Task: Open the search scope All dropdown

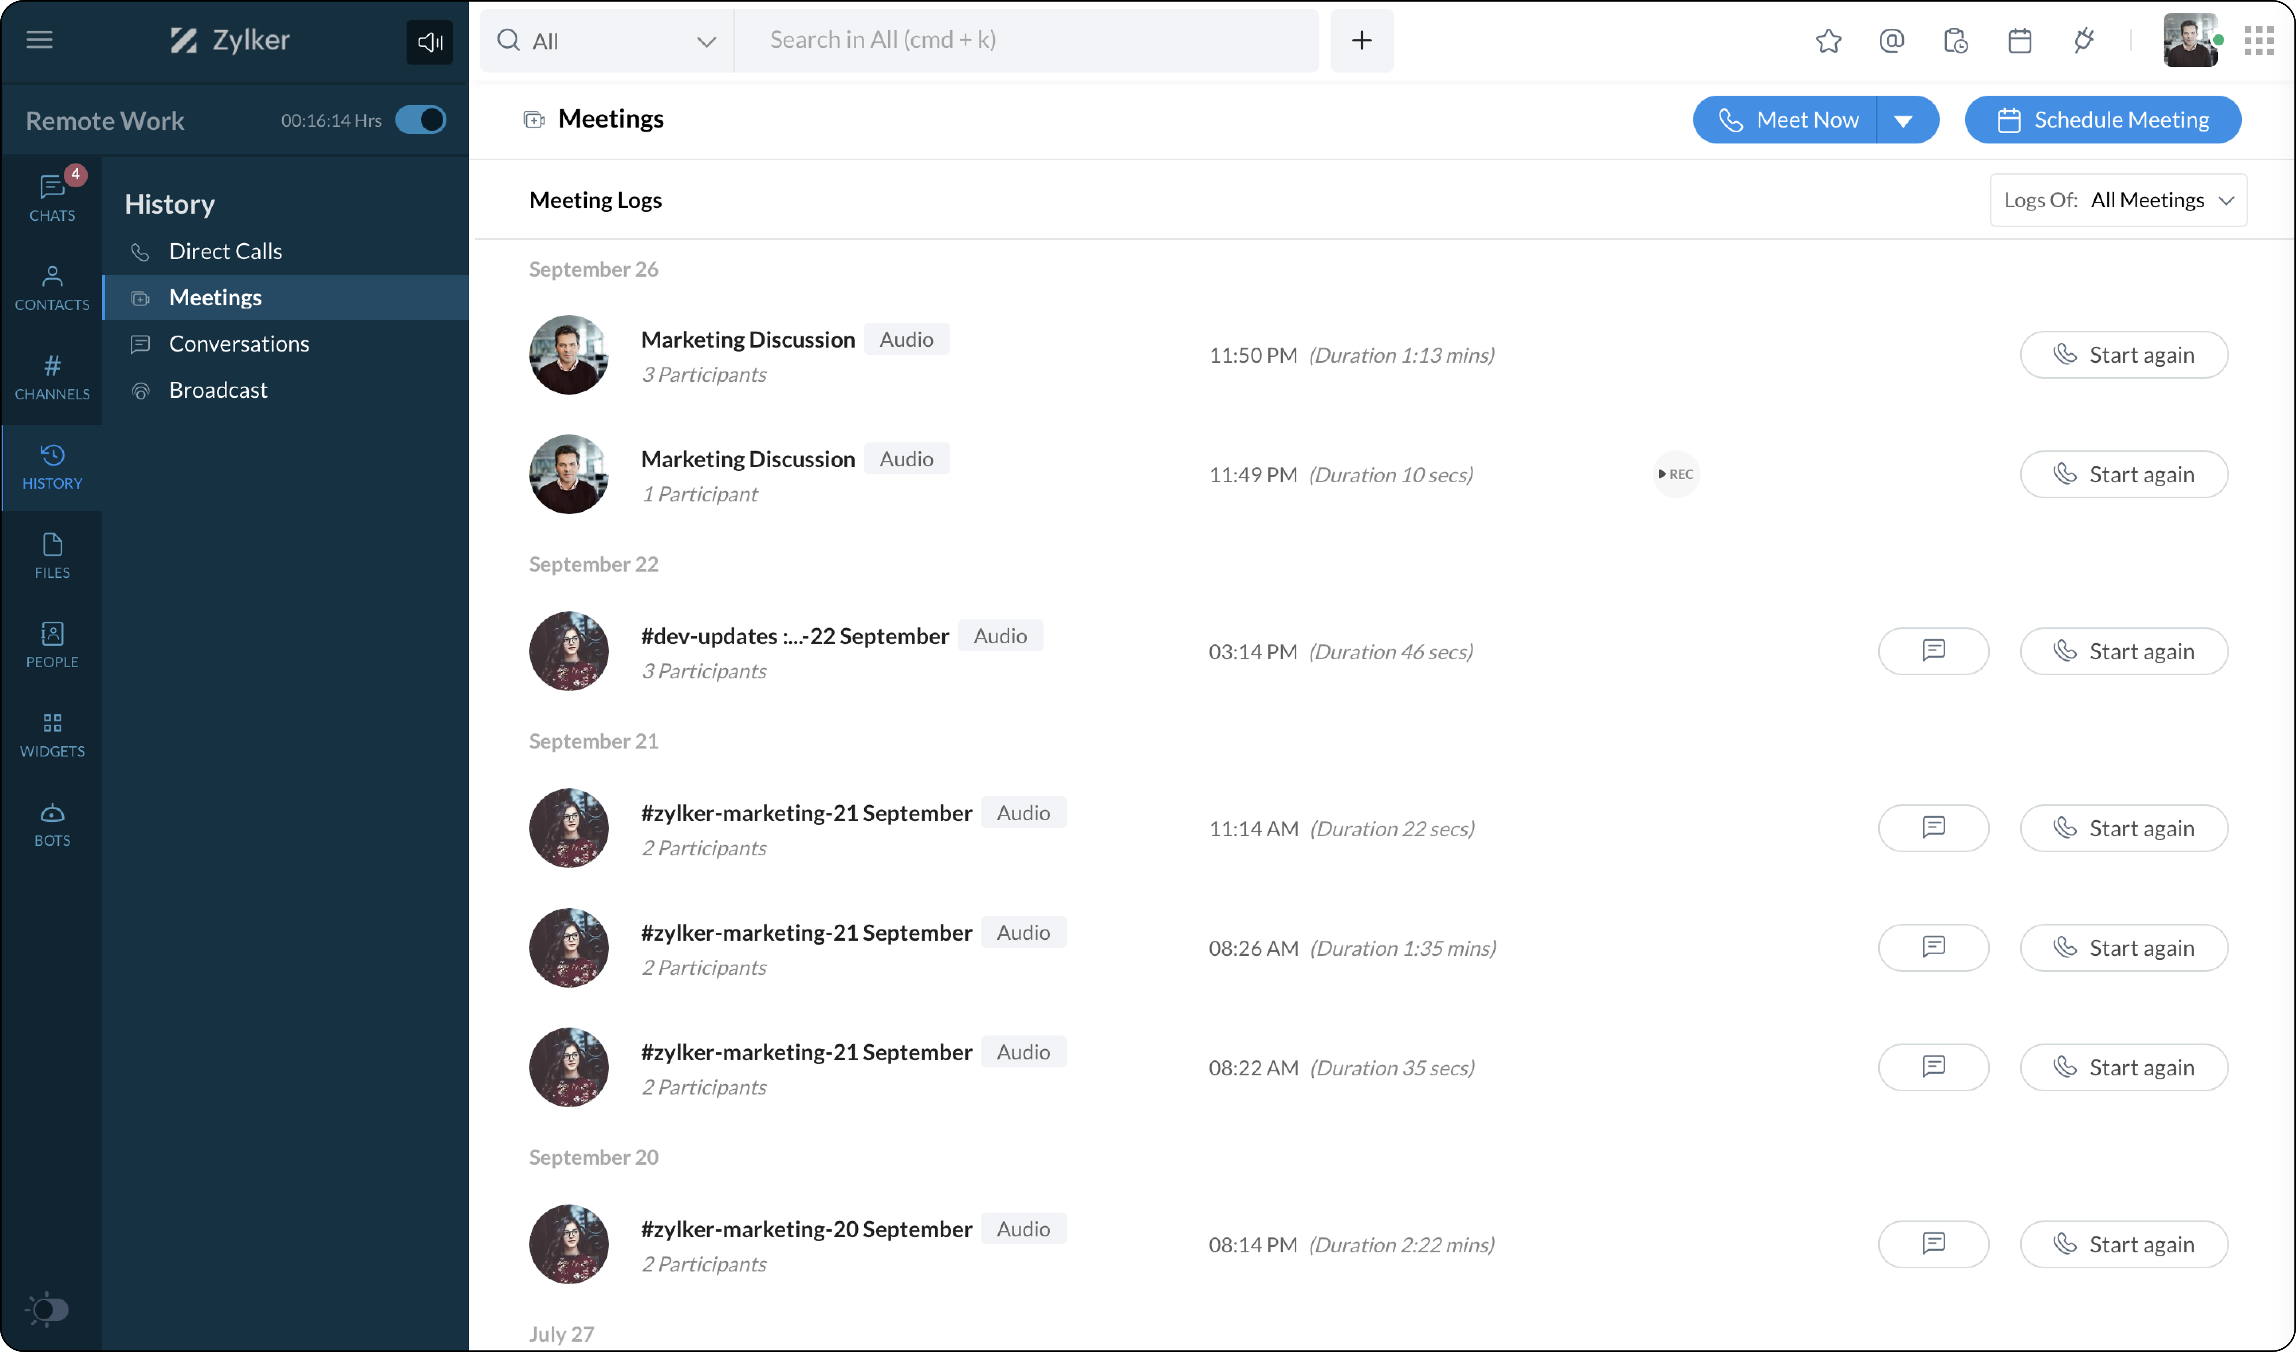Action: coord(607,41)
